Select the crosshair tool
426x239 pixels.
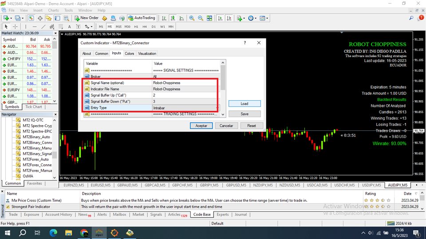pos(15,26)
